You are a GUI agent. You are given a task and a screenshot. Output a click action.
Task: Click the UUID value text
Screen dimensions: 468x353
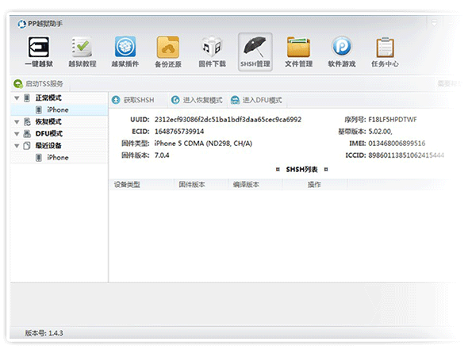(x=228, y=120)
